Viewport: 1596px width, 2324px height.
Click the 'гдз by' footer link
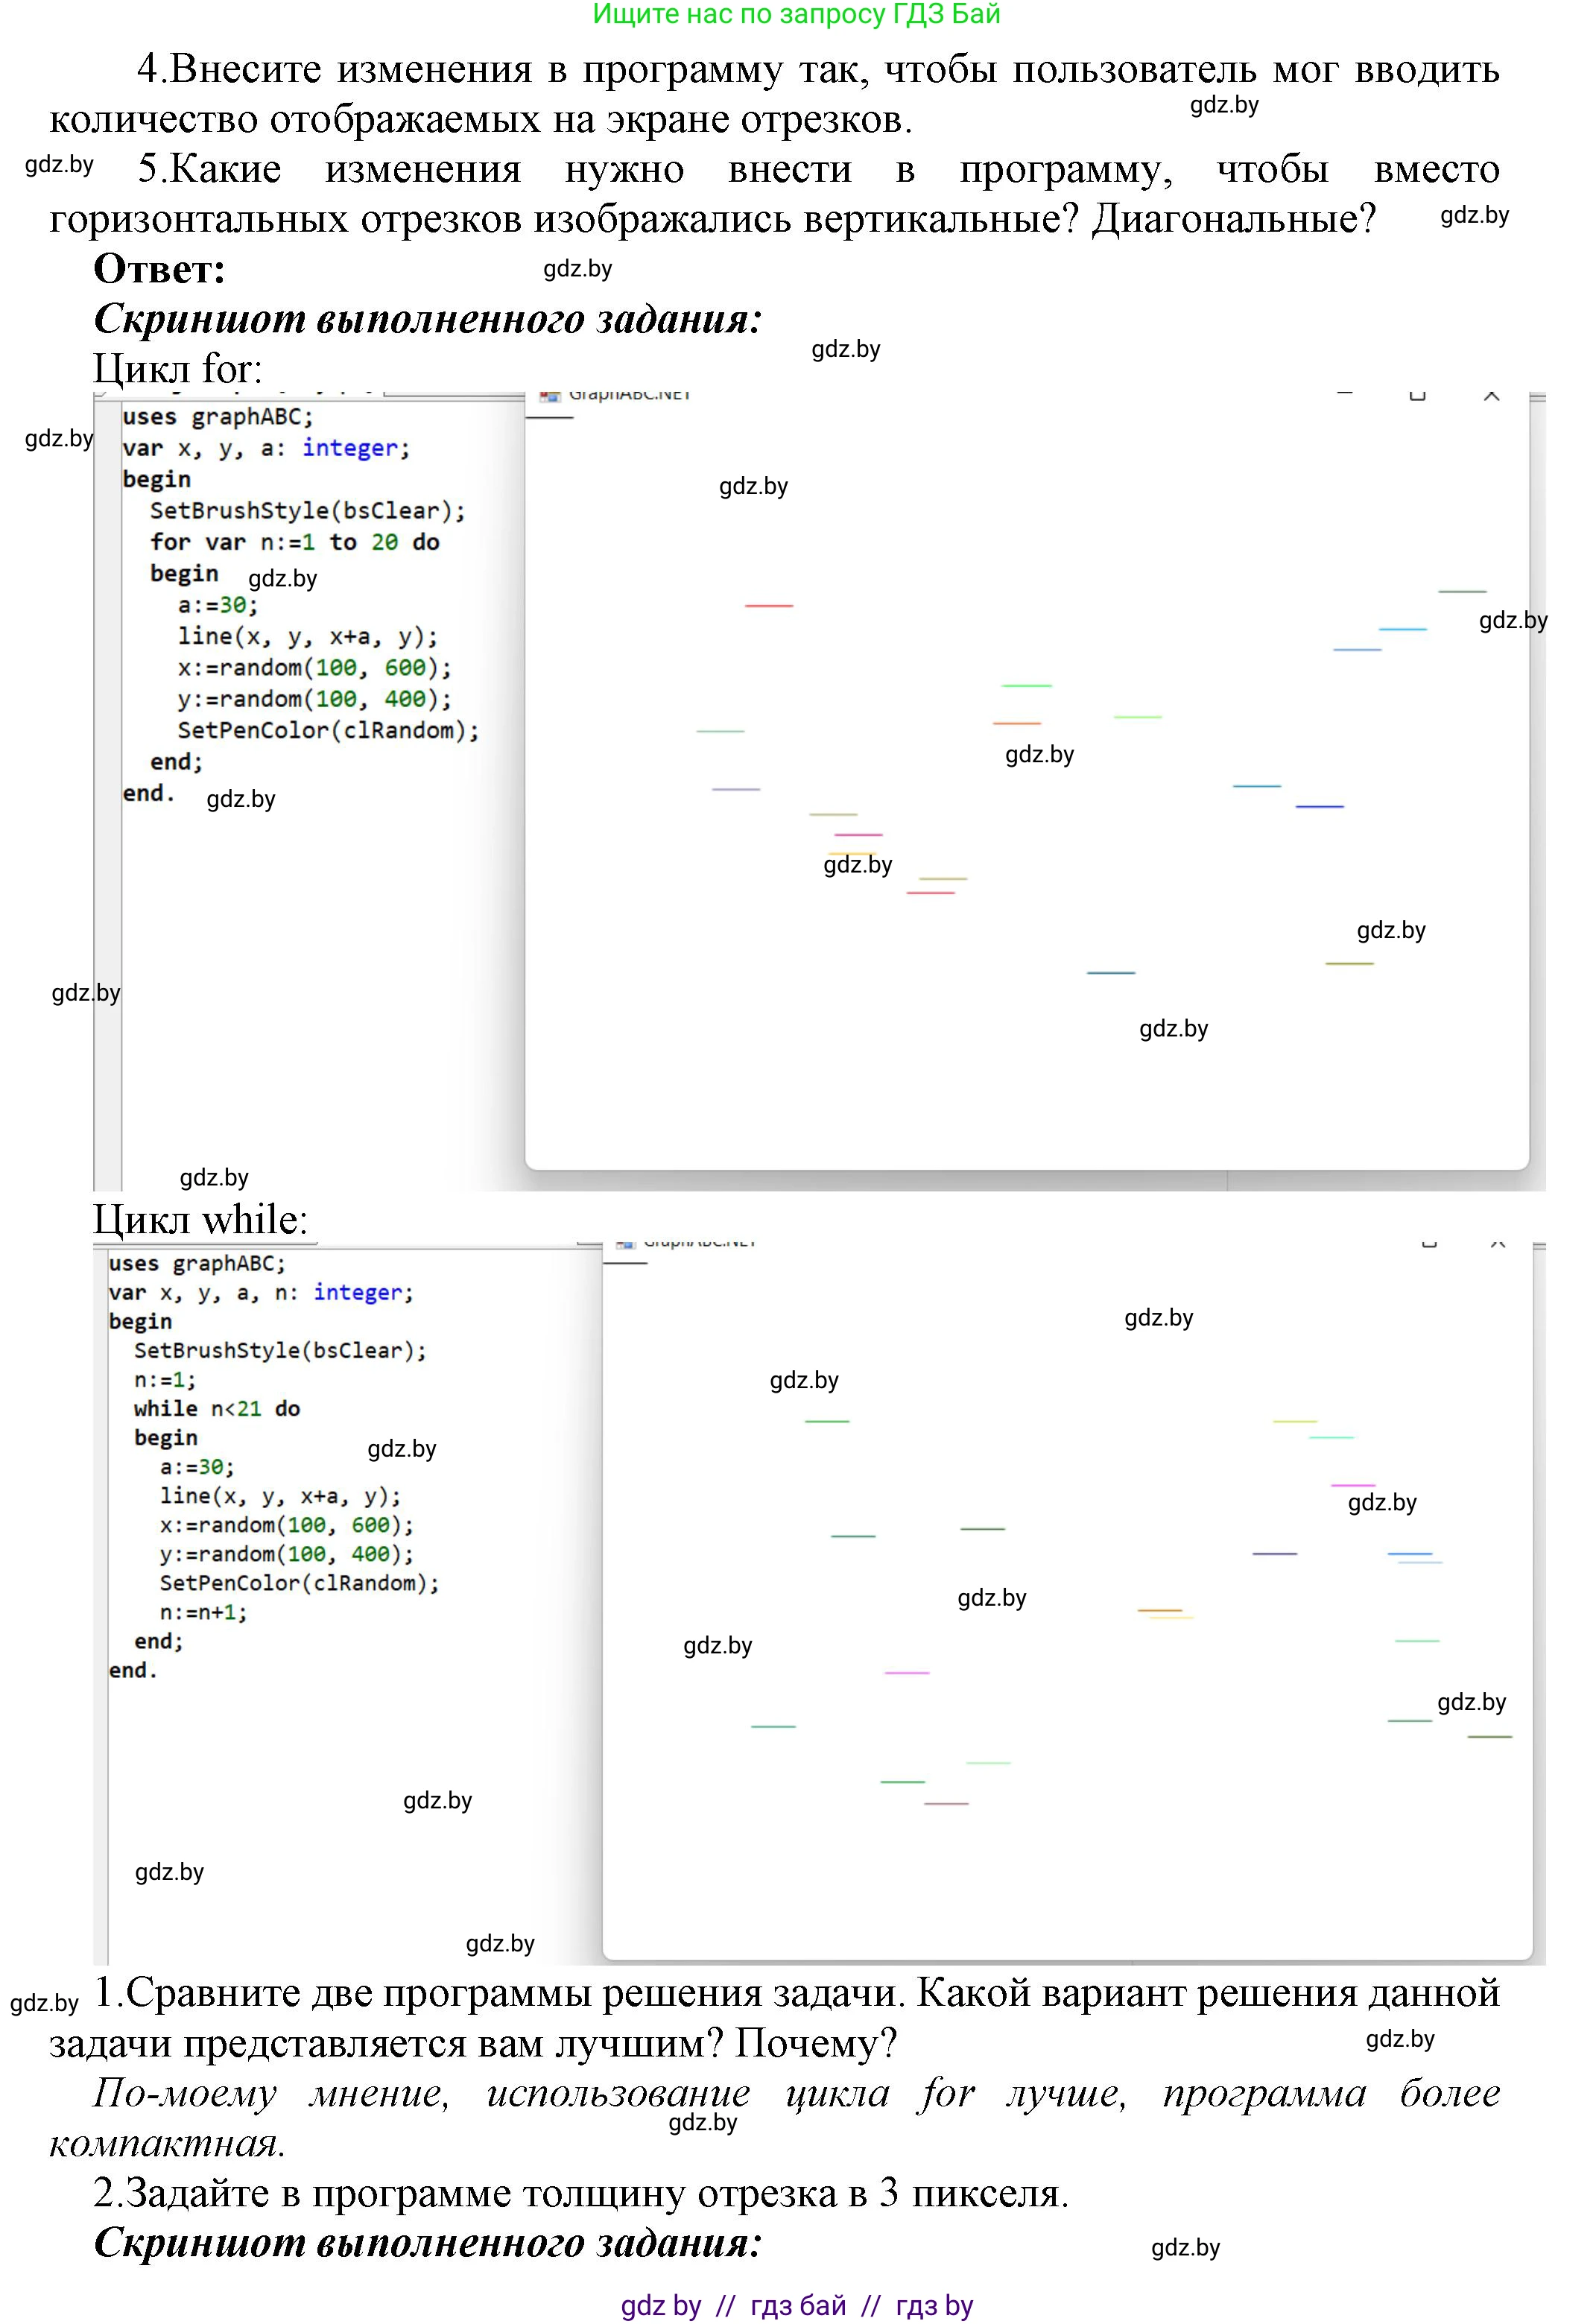click(934, 2306)
